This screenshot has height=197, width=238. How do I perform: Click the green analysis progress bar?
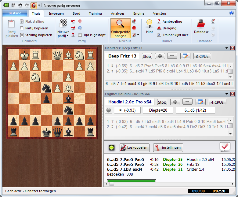coord(132,181)
